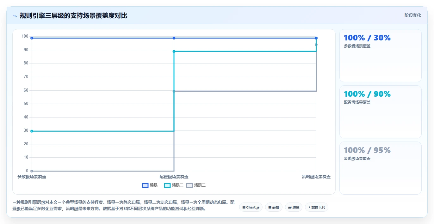Toggle 场景三 legend series visibility
434x224 pixels.
[x=196, y=185]
